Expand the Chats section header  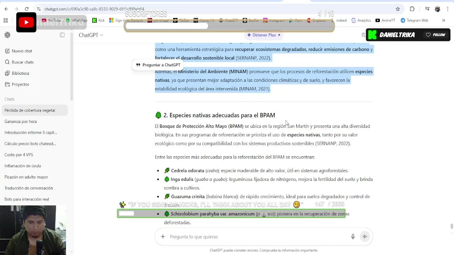(x=10, y=99)
